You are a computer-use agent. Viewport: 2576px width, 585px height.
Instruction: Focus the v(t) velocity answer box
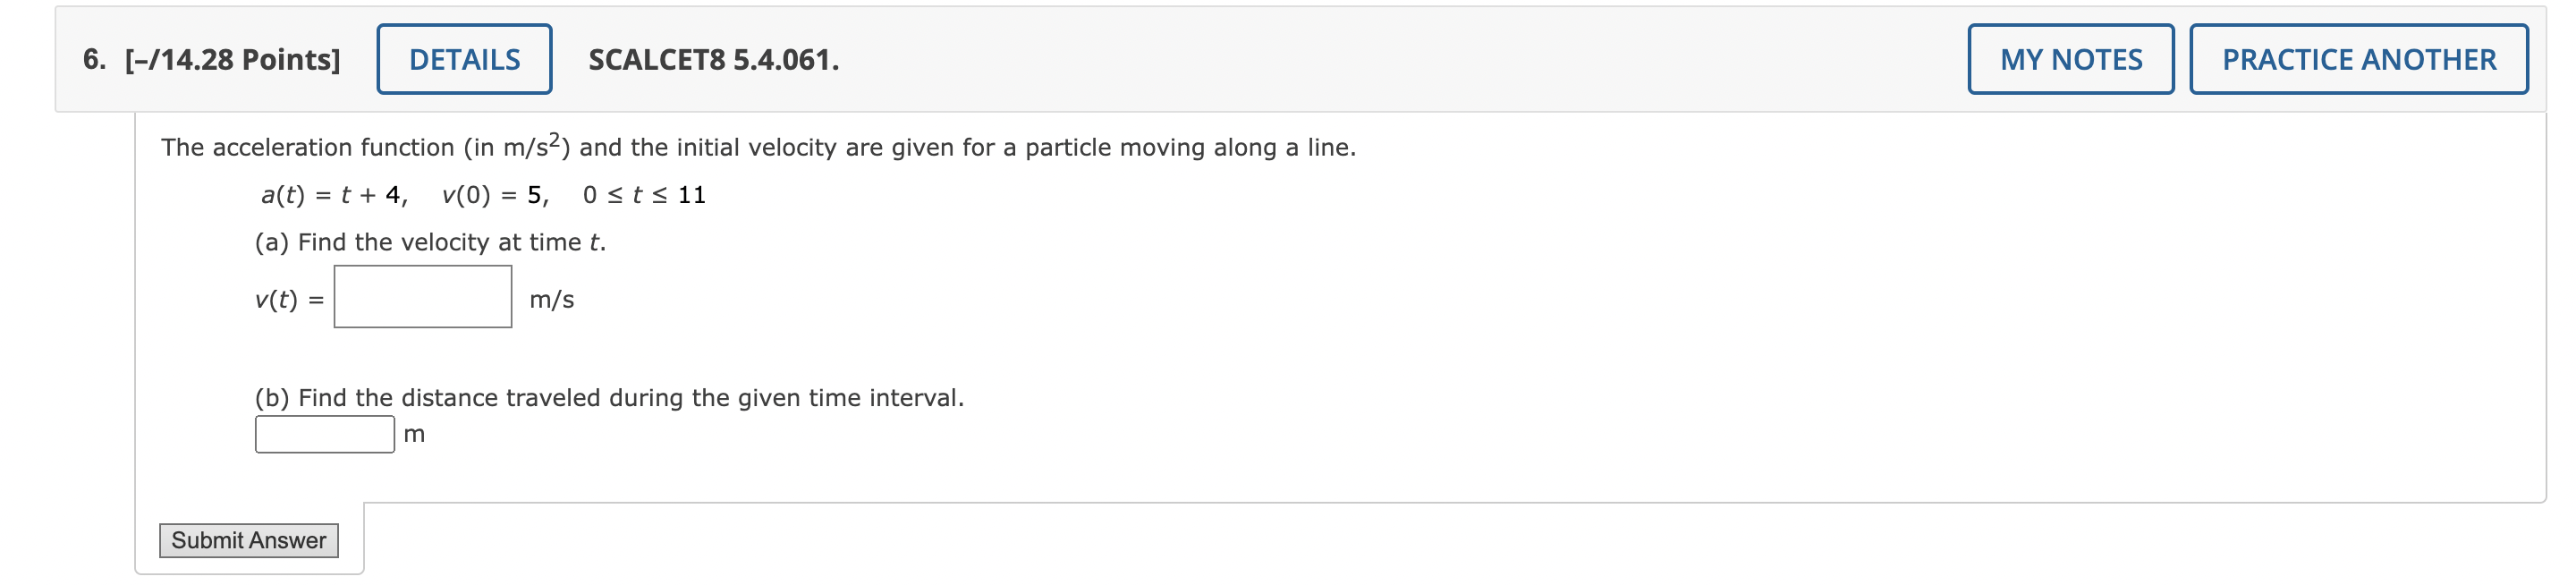tap(423, 296)
